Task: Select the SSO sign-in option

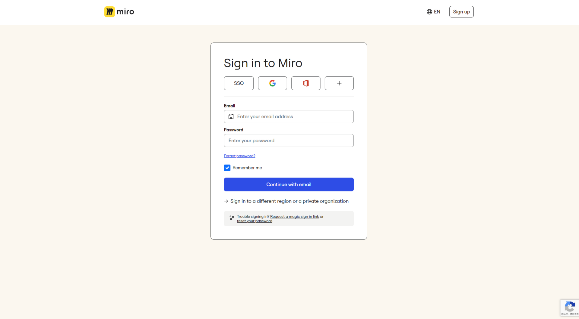Action: click(239, 83)
